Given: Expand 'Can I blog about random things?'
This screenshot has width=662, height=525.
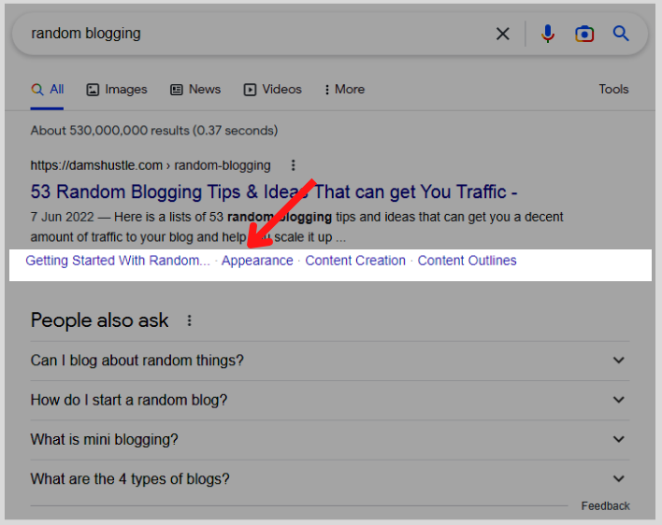Looking at the screenshot, I should [330, 361].
